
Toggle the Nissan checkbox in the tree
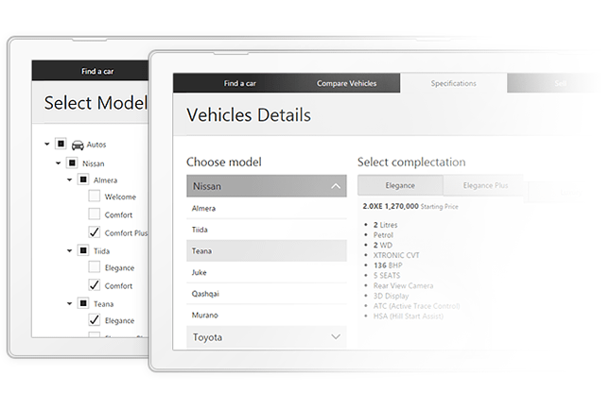(73, 163)
